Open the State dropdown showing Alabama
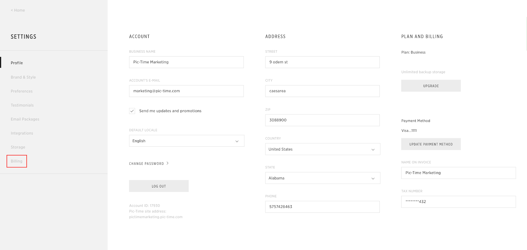This screenshot has width=527, height=250. 322,178
